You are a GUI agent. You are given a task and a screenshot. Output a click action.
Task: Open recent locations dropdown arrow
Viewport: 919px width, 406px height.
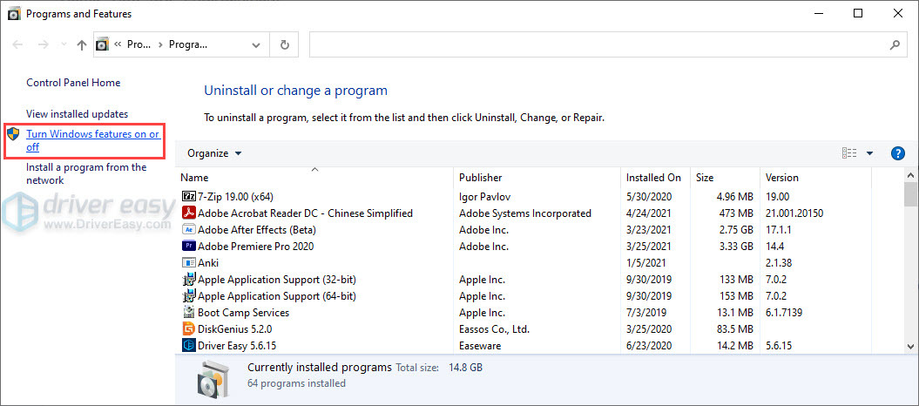[64, 44]
